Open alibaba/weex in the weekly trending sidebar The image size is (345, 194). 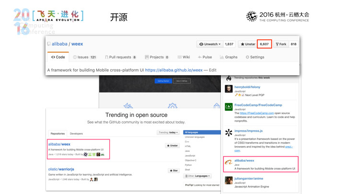point(244,160)
